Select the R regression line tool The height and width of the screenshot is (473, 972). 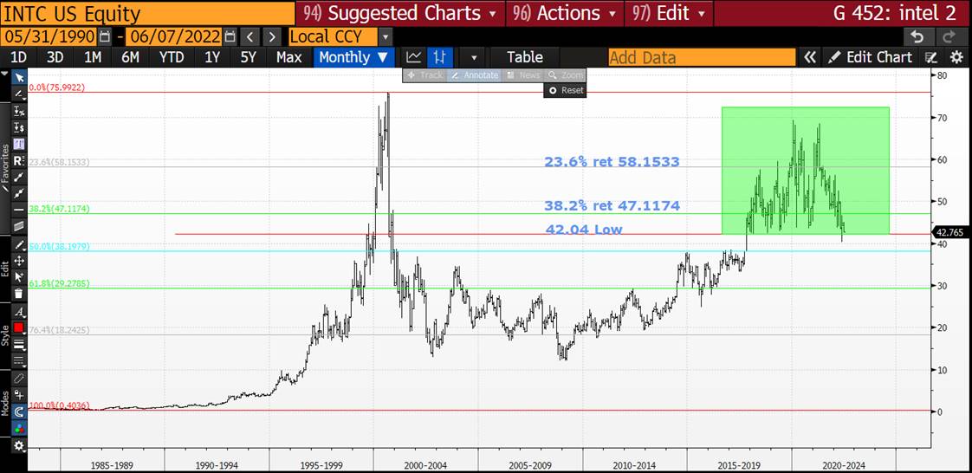pyautogui.click(x=19, y=160)
